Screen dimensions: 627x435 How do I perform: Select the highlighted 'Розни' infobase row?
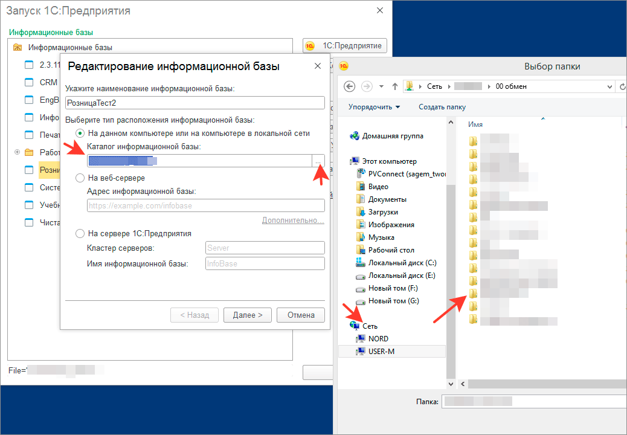pos(49,170)
